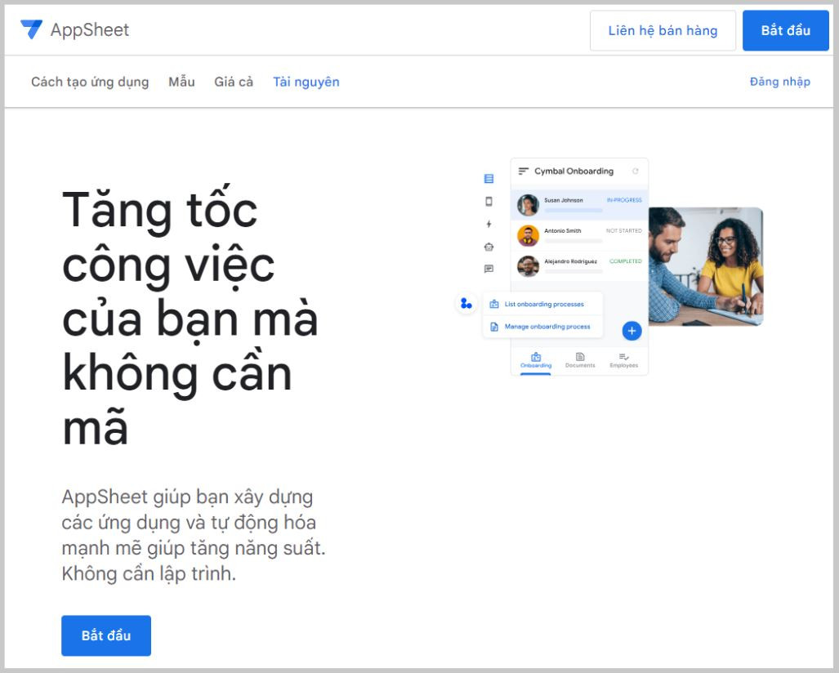Select the mobile device icon in the preview sidebar

[x=489, y=201]
